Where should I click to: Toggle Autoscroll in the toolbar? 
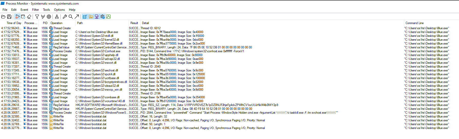click(23, 17)
